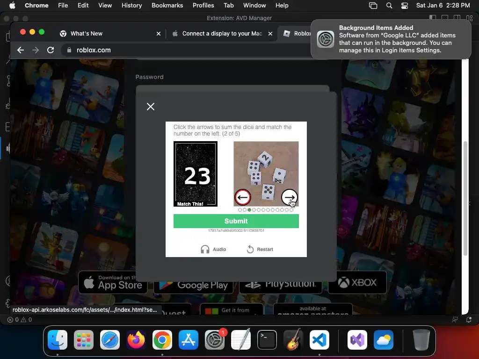Open the Edit menu
Screen dimensions: 479x359
click(x=83, y=5)
